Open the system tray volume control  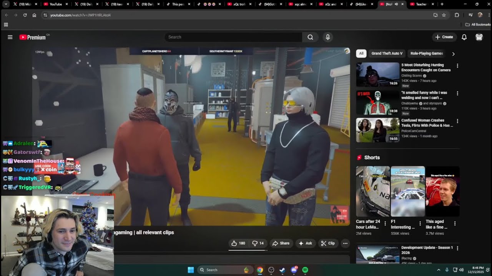pyautogui.click(x=461, y=270)
